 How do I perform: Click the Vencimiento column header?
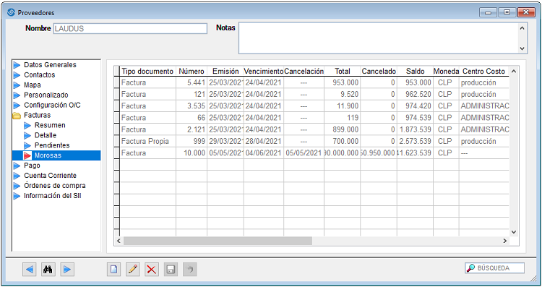point(264,72)
